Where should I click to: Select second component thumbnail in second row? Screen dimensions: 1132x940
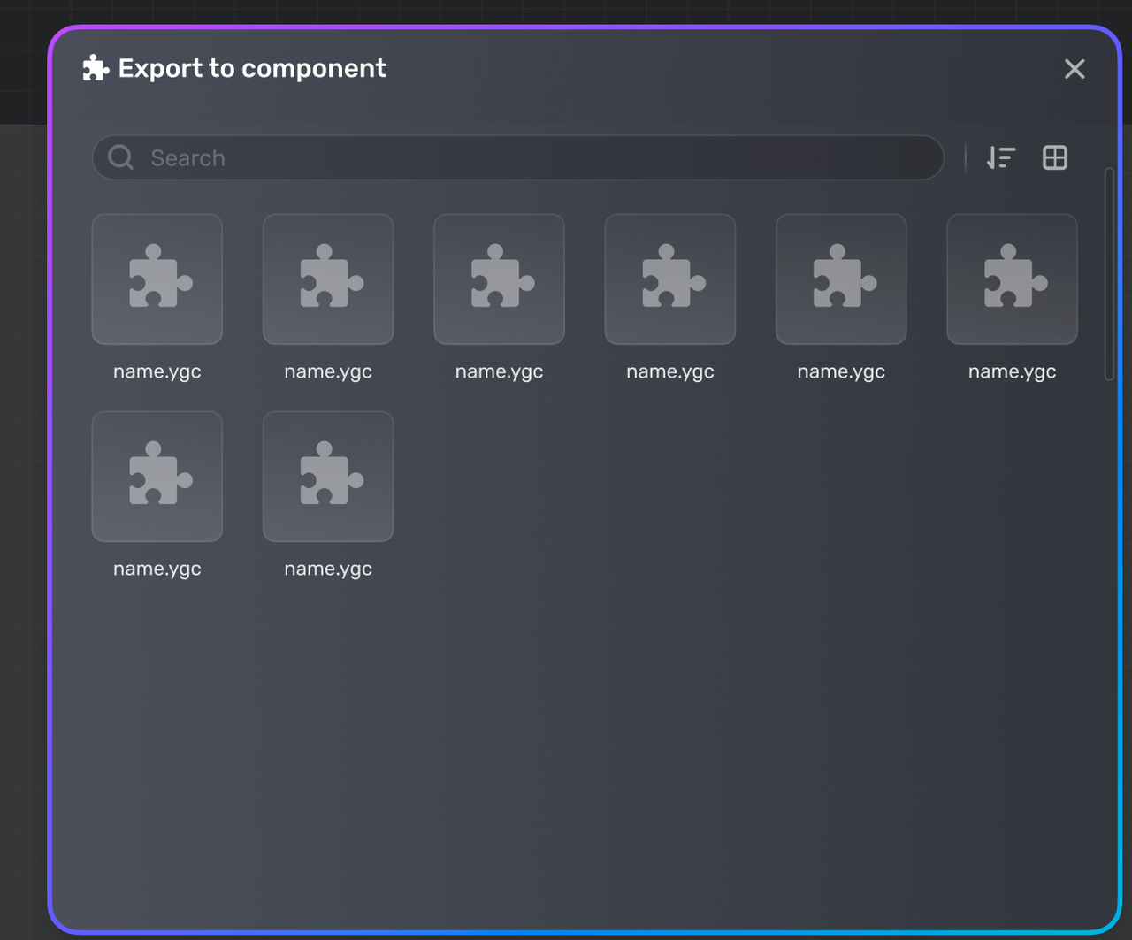328,476
